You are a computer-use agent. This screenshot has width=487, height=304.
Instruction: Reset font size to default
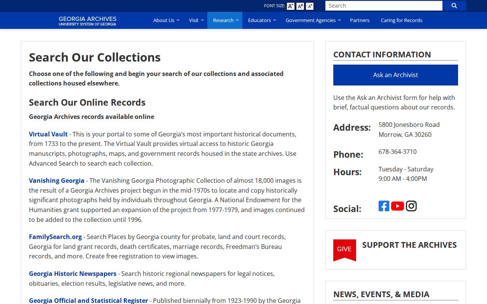point(300,6)
